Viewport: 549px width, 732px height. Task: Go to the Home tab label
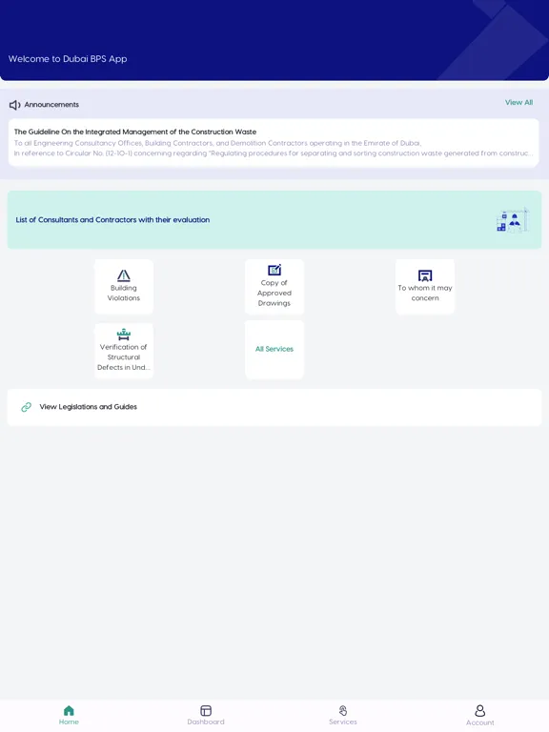coord(69,722)
